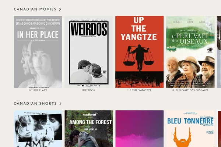Open the In Her Place poster
Screen dimensions: 221x147
(x=38, y=52)
